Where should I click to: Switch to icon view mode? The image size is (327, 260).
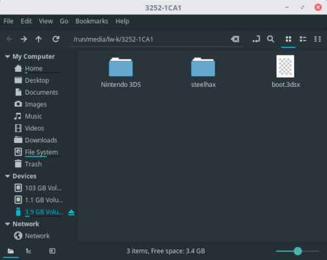[x=288, y=39]
